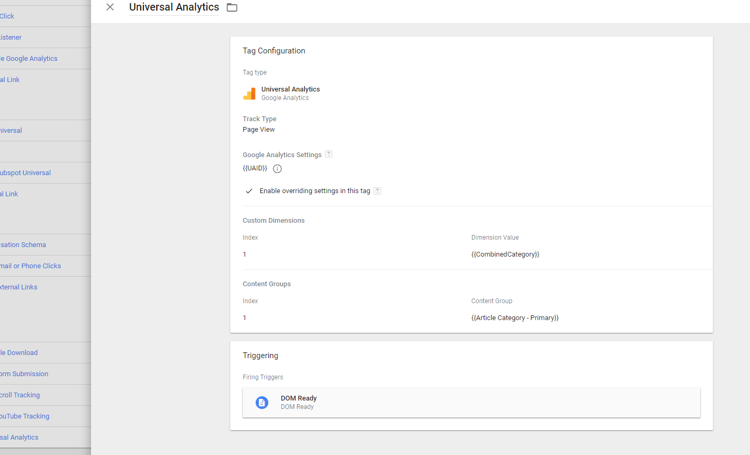The width and height of the screenshot is (750, 455).
Task: Click the {{UAID}} settings variable
Action: 255,168
